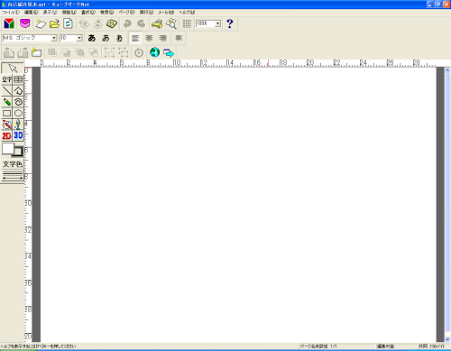Toggle underline あ formatting
The width and height of the screenshot is (451, 351).
tap(119, 38)
